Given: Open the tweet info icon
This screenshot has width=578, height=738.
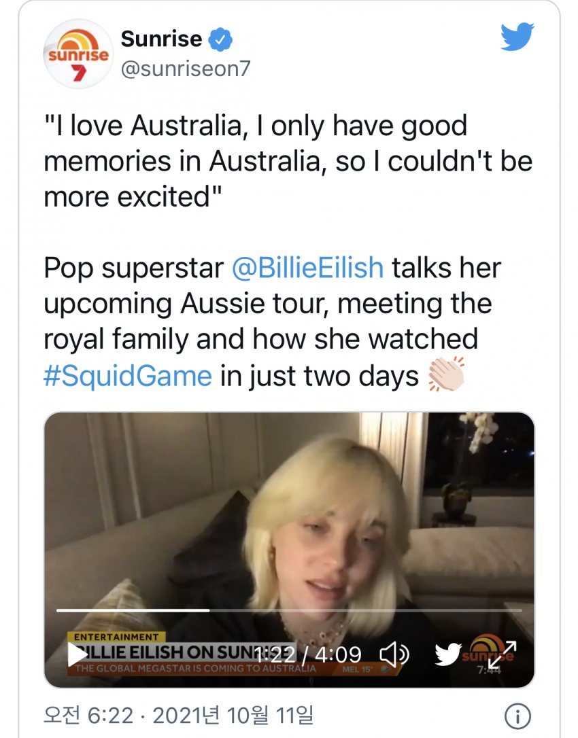Looking at the screenshot, I should click(518, 716).
